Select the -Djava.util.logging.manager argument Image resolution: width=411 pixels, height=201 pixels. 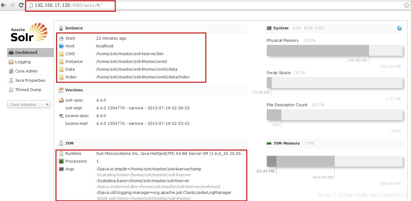tap(164, 193)
